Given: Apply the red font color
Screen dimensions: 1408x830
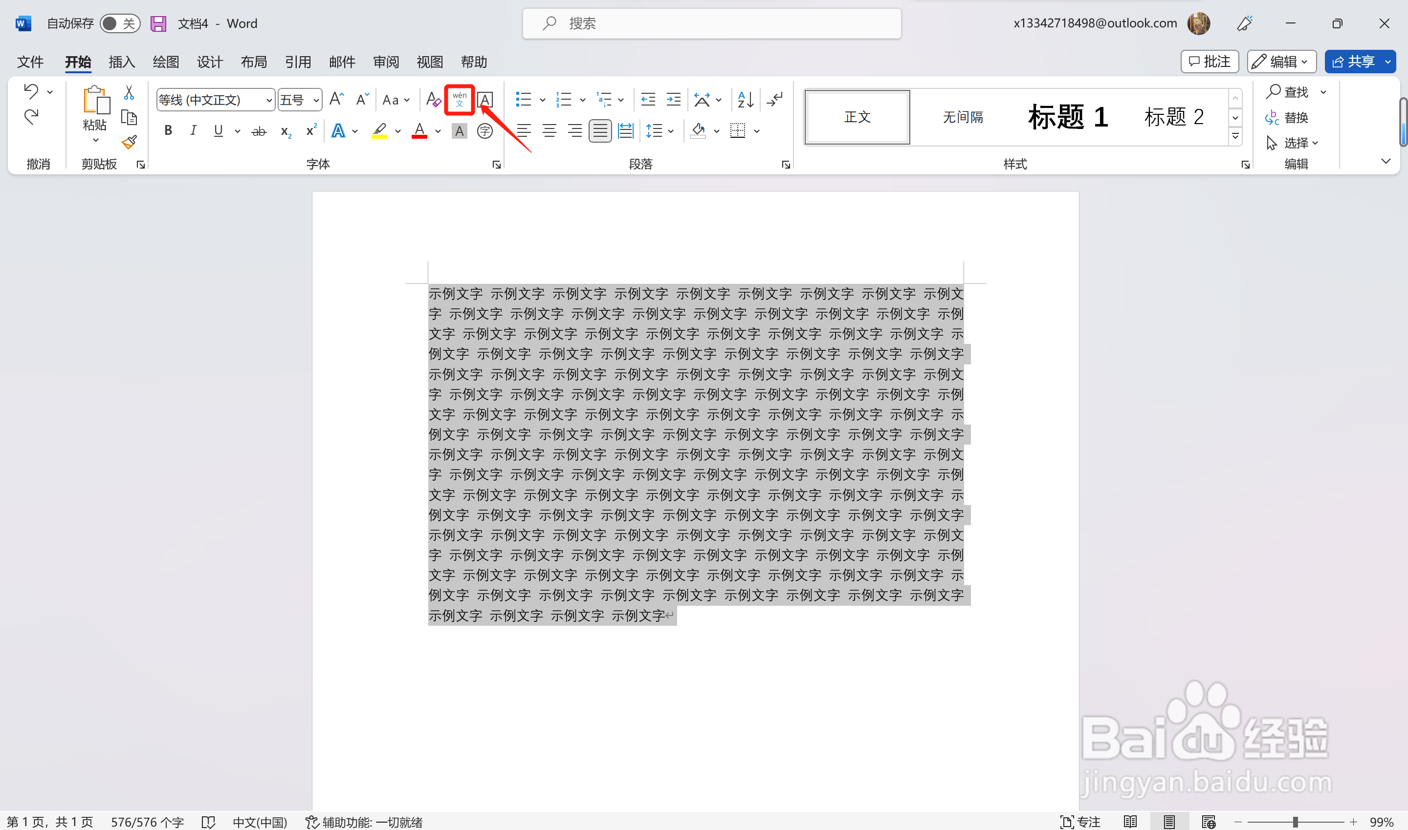Looking at the screenshot, I should (419, 131).
